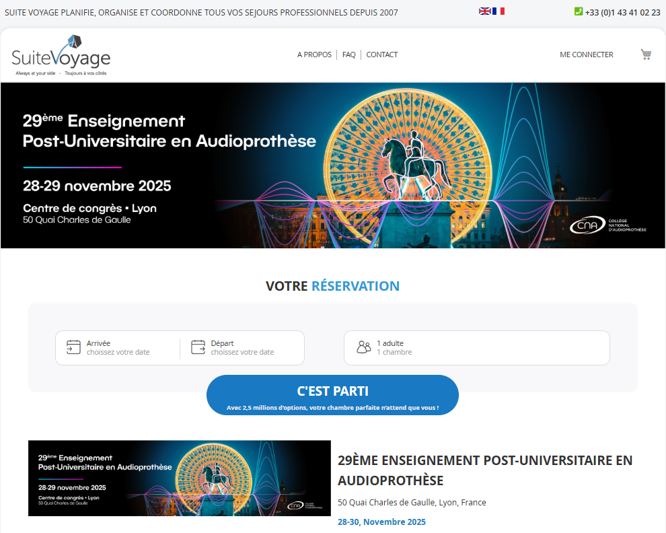The width and height of the screenshot is (666, 533).
Task: Click the 29ÈME ENSEIGNEMENT POST-UNIVERSITAIRE event title
Action: pyautogui.click(x=485, y=470)
